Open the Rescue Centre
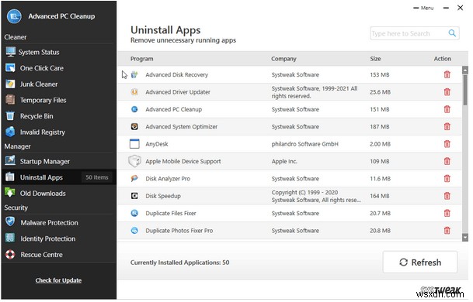 [x=58, y=255]
